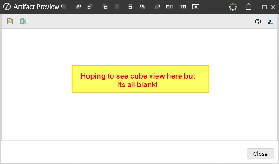Export the preview with the Excel icon
Screen dimensions: 279x164
24,21
